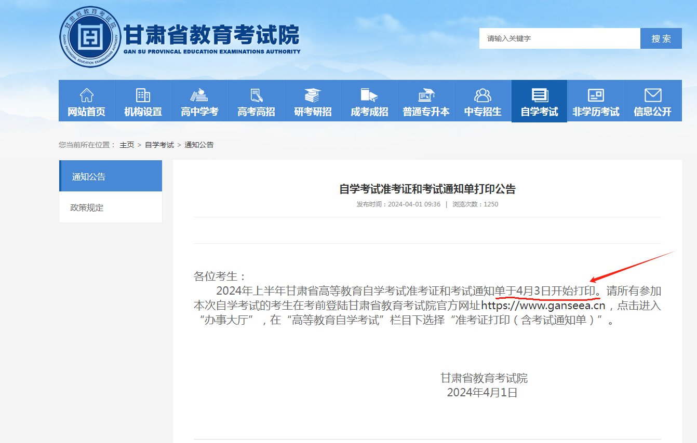Image resolution: width=697 pixels, height=443 pixels.
Task: Click 自学考试 in the breadcrumb trail
Action: (x=159, y=145)
